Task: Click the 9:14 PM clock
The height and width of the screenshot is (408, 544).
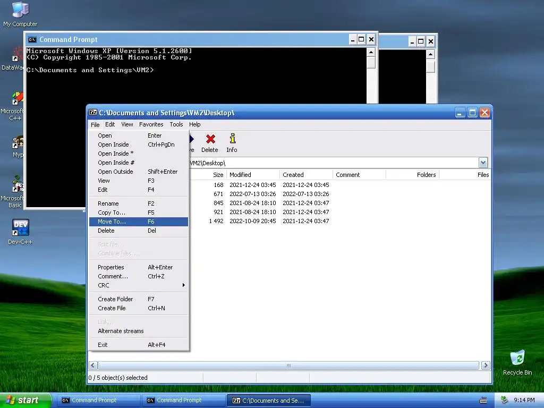Action: pos(524,400)
